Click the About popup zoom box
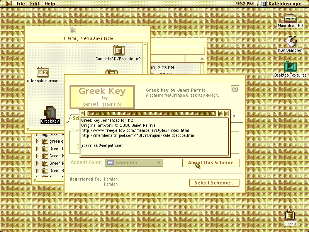The width and height of the screenshot is (309, 232). [x=220, y=113]
